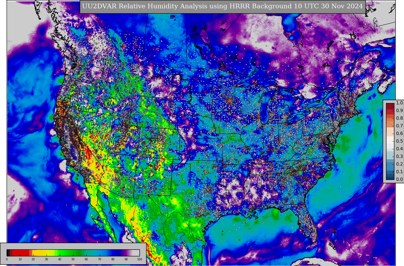Click the 0.3 label on right colorbar
The image size is (404, 266).
pyautogui.click(x=399, y=157)
